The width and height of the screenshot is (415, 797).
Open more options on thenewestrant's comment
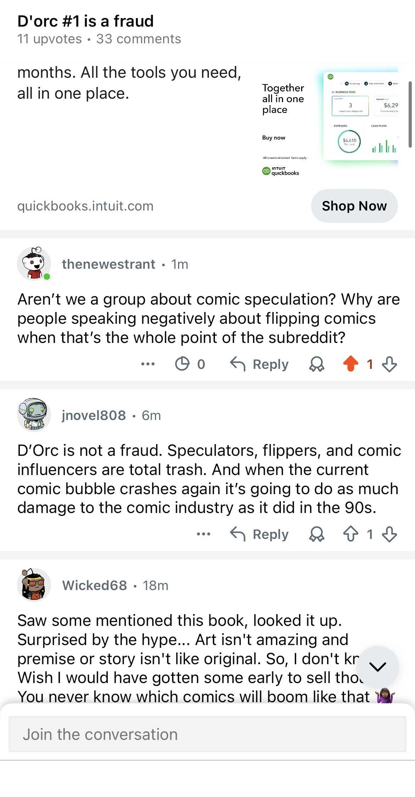tap(148, 364)
